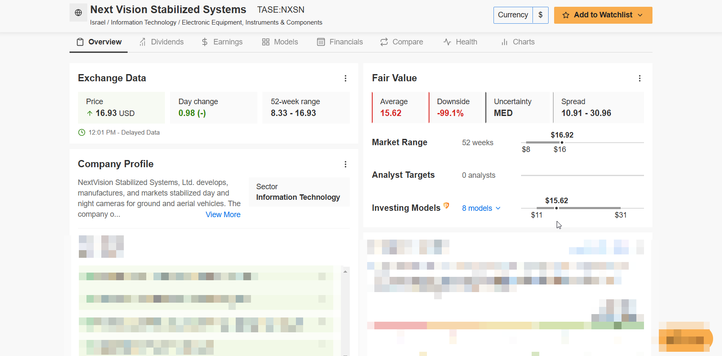Click the Downside -99.1% value

[x=450, y=113]
